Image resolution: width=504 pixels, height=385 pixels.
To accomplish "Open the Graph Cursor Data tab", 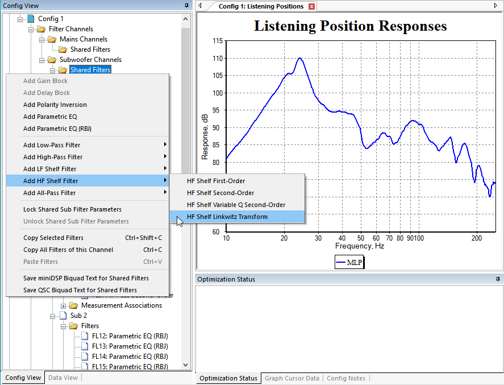I will pos(292,378).
